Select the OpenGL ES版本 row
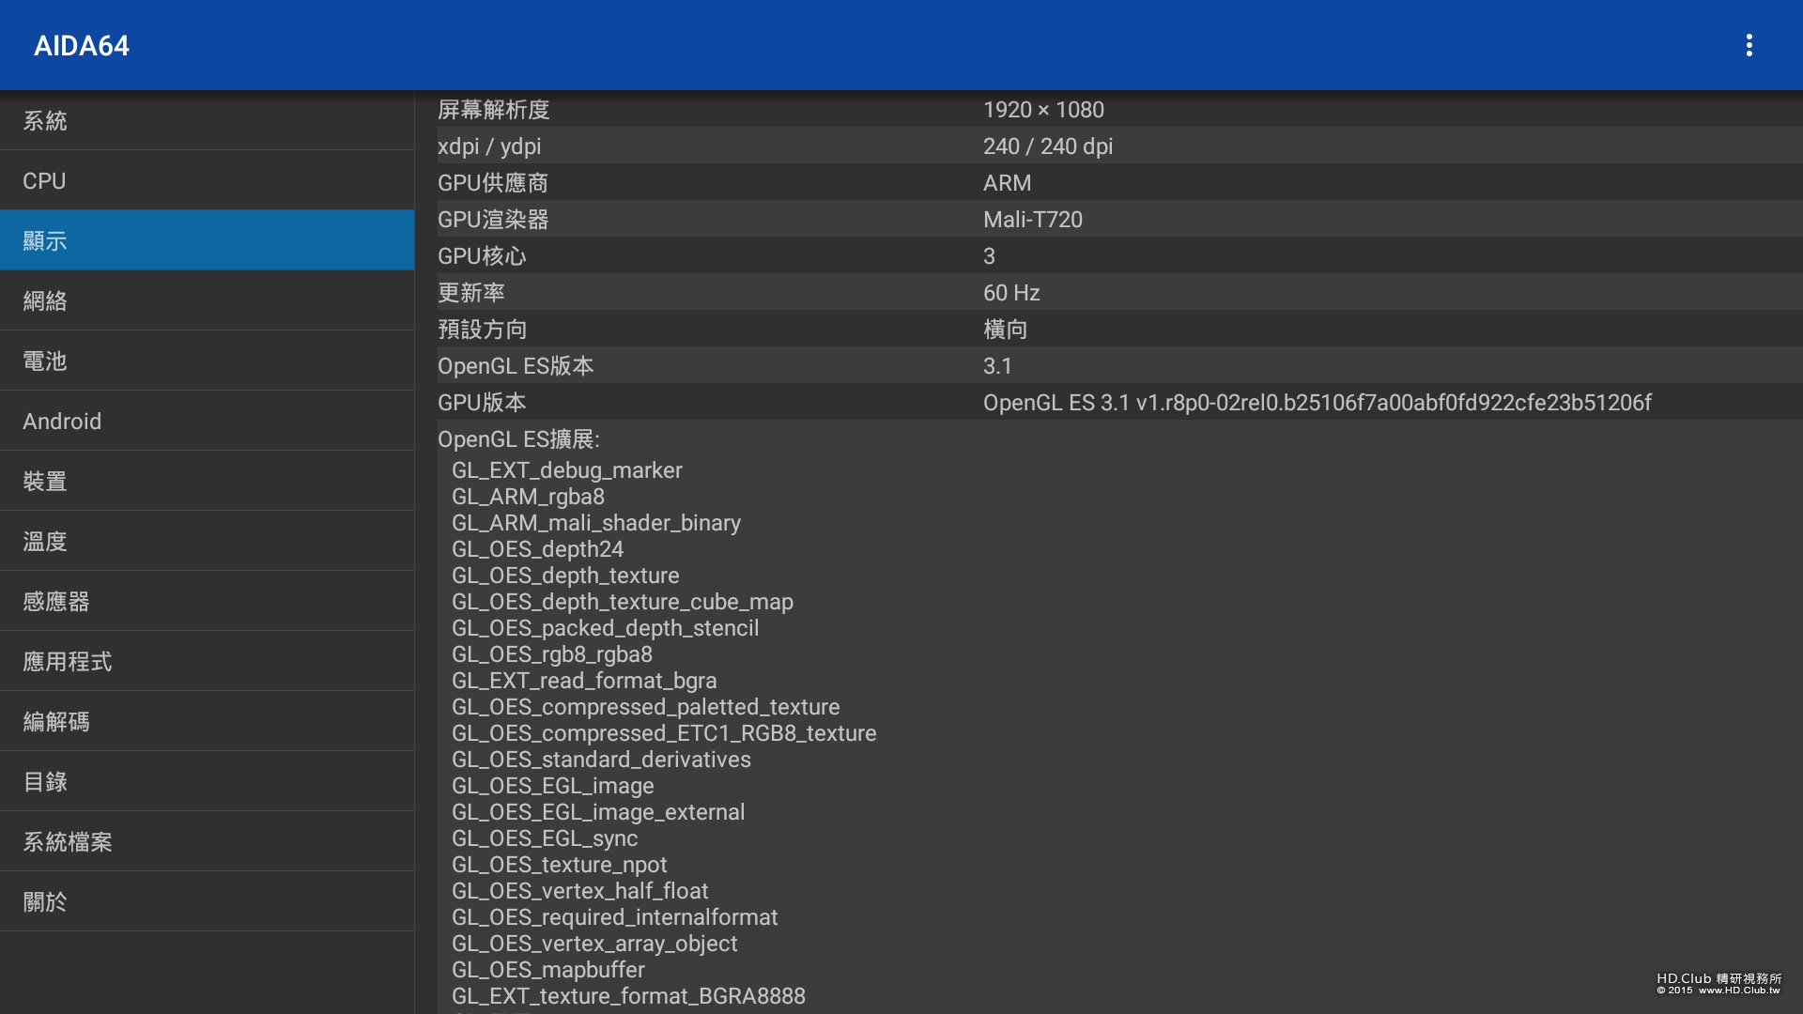This screenshot has width=1803, height=1014. [x=1119, y=365]
